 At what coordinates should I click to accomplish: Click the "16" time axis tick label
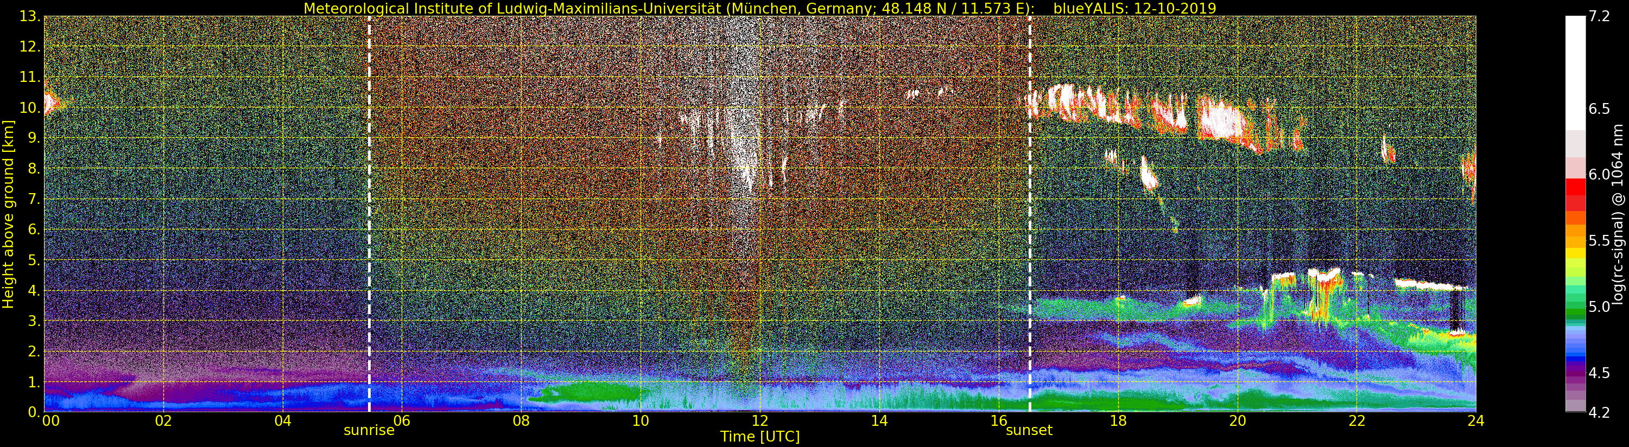click(999, 421)
